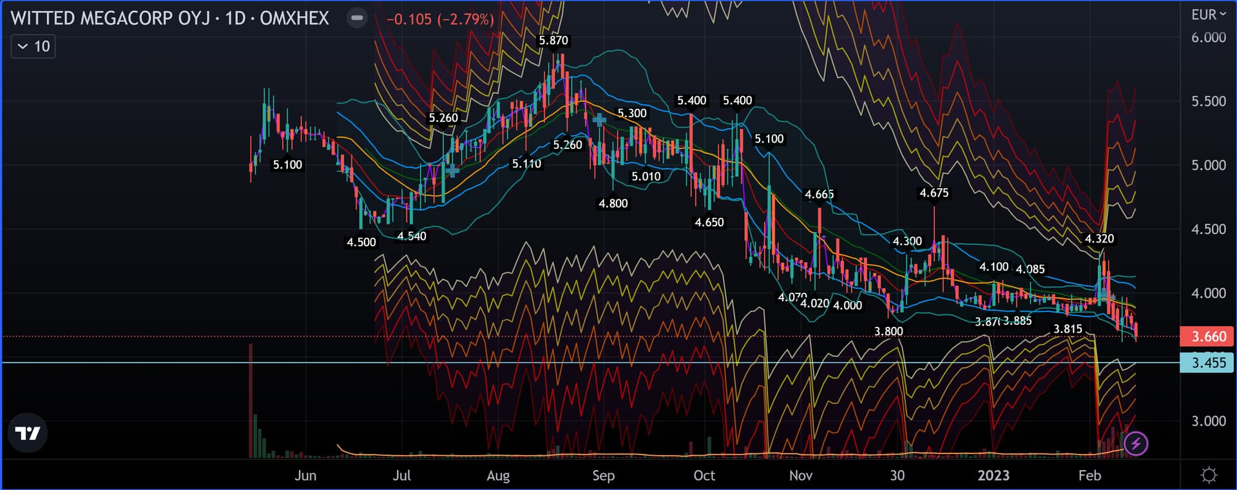Click the Oct label on time axis

point(704,476)
